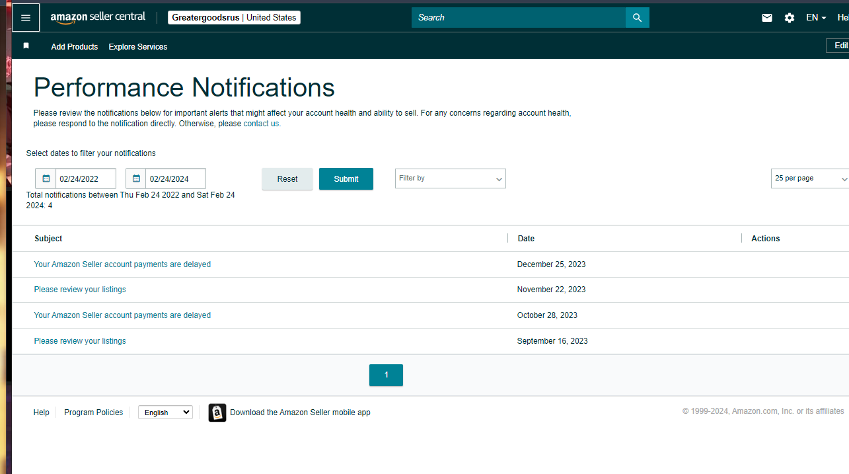Open the hamburger navigation menu

coord(26,18)
